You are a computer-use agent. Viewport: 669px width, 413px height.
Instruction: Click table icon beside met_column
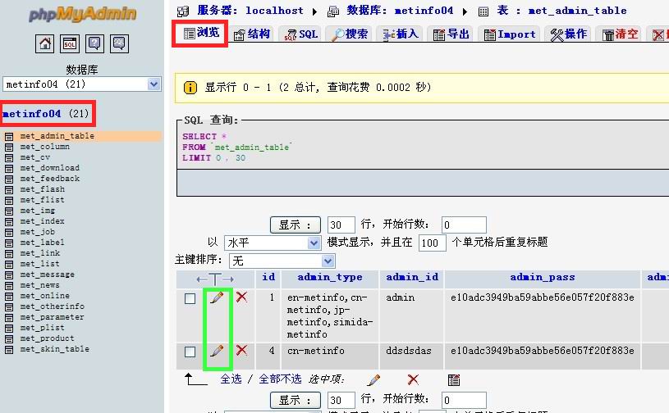(x=9, y=147)
